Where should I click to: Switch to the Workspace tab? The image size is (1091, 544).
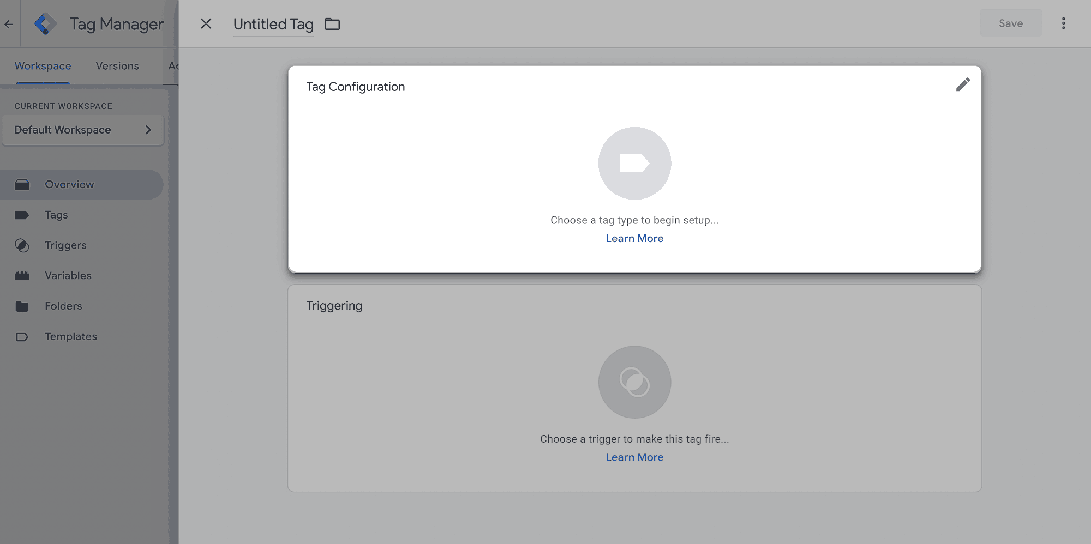[x=43, y=66]
